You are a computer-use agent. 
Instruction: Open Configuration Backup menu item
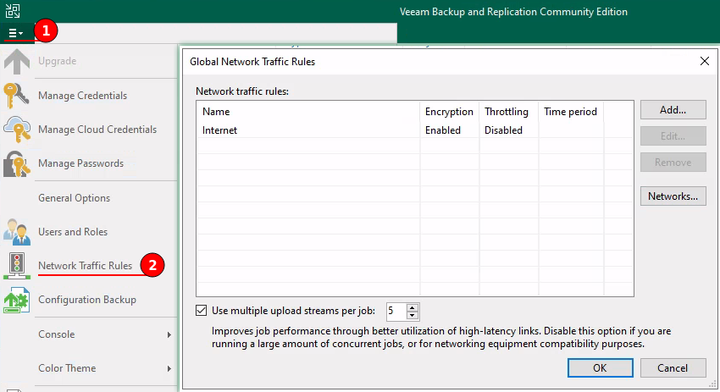point(87,300)
